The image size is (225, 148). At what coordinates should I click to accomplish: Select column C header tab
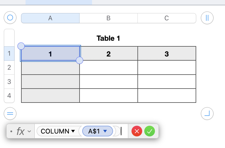tap(167, 18)
